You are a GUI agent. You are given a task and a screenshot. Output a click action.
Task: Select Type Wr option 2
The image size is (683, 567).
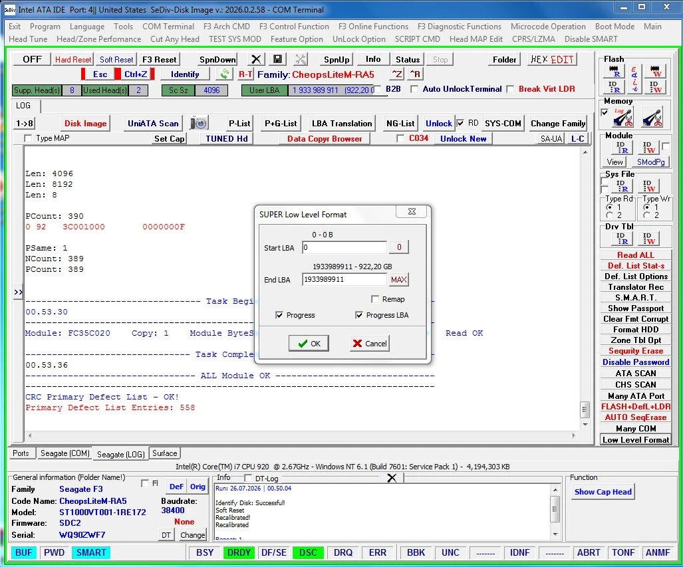(647, 215)
